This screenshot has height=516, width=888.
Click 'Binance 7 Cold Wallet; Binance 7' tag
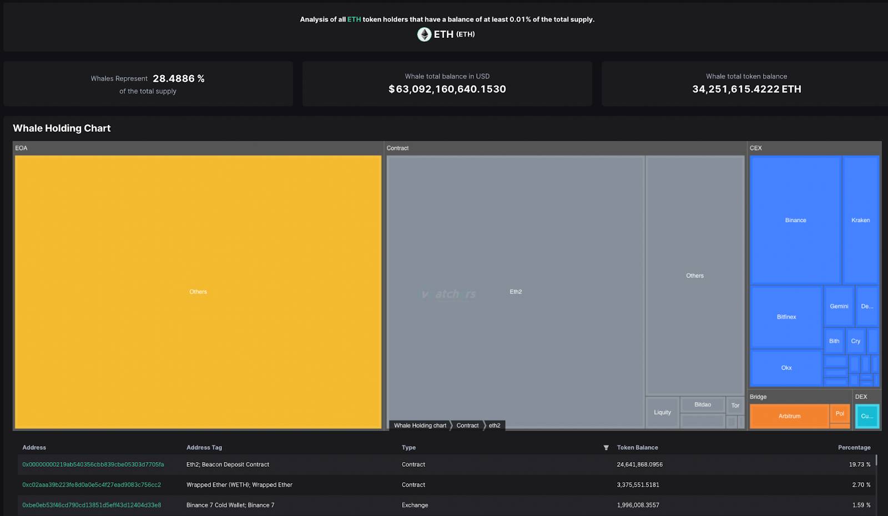230,505
